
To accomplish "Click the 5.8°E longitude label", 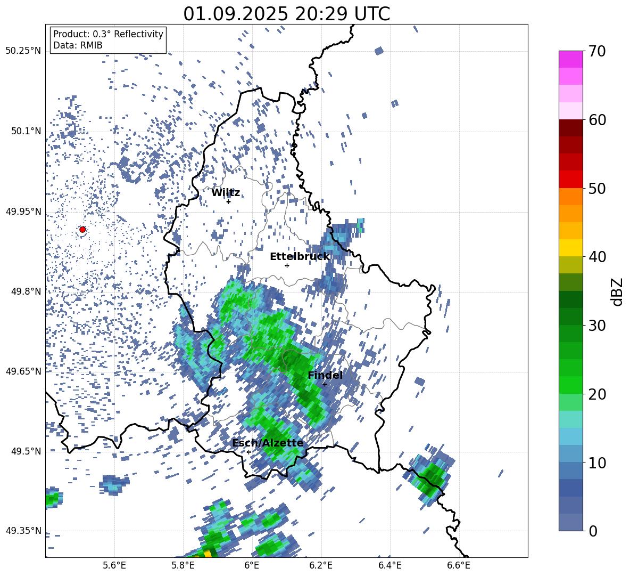I will pyautogui.click(x=183, y=565).
